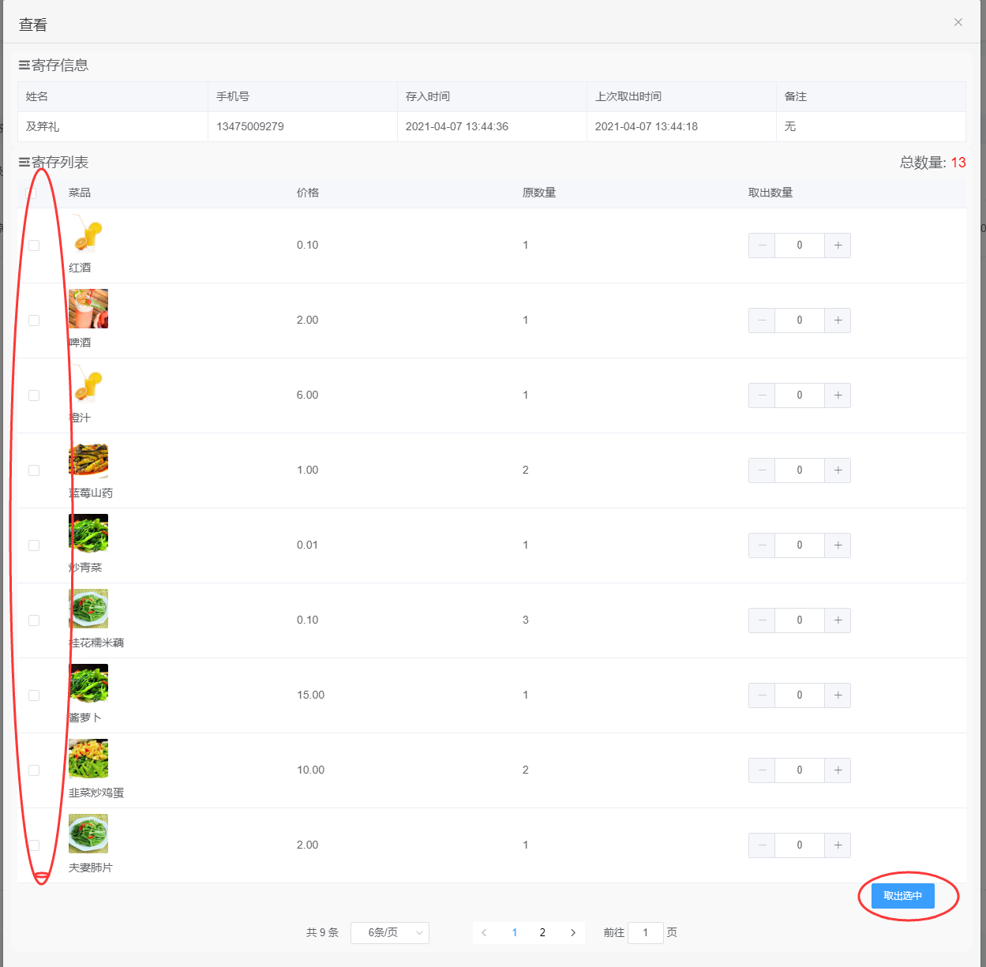This screenshot has width=986, height=967.
Task: Click the 菜品 column header
Action: pyautogui.click(x=80, y=193)
